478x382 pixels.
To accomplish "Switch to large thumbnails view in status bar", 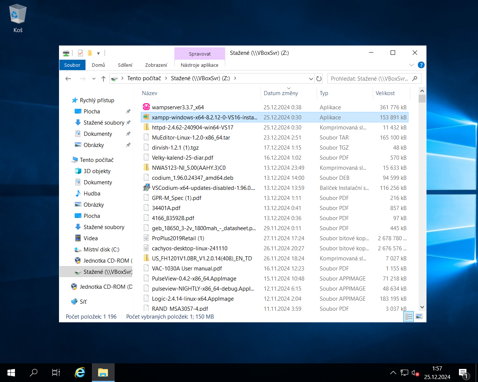I will [x=419, y=316].
